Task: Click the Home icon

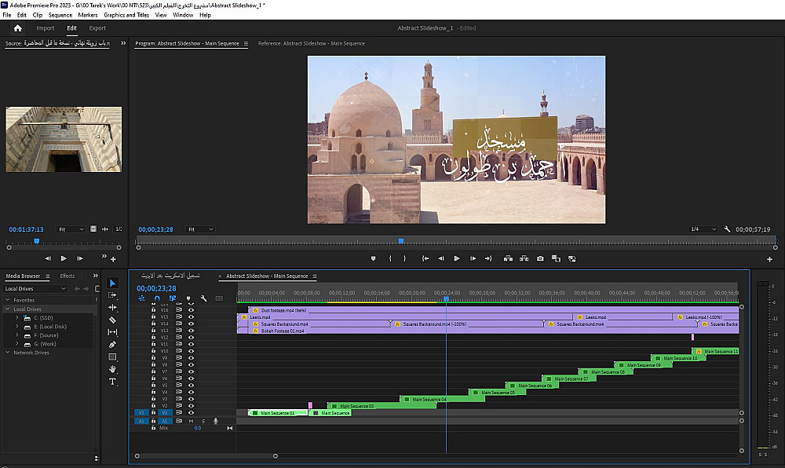Action: click(x=17, y=28)
